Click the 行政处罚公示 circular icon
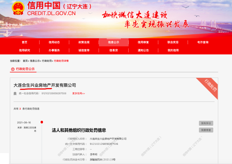Screen dimensions: 232x164 (x=13, y=69)
